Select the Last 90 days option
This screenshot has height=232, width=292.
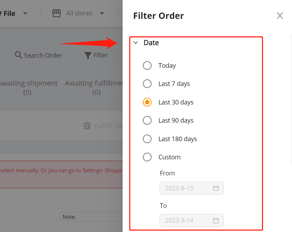[x=147, y=121]
